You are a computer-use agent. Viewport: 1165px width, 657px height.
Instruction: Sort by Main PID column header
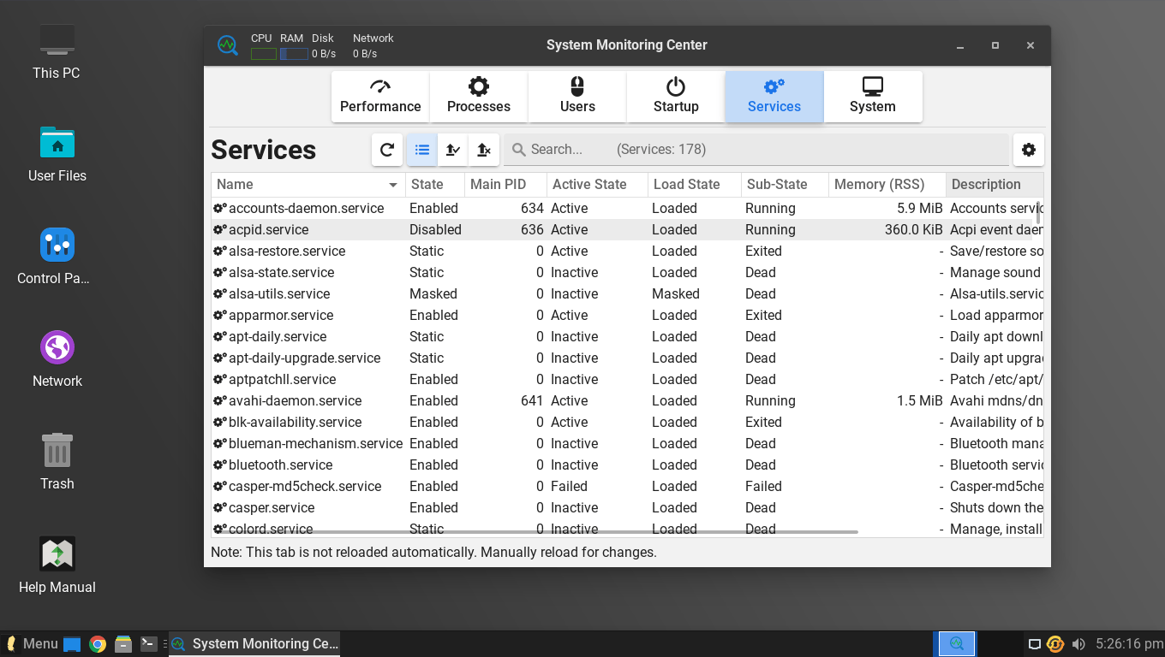click(x=505, y=184)
